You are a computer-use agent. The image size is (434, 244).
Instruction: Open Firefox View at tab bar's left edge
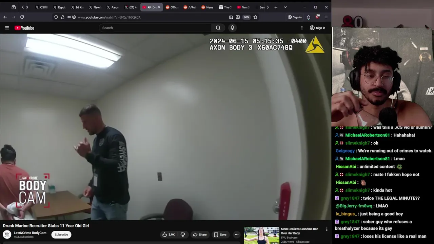(14, 7)
